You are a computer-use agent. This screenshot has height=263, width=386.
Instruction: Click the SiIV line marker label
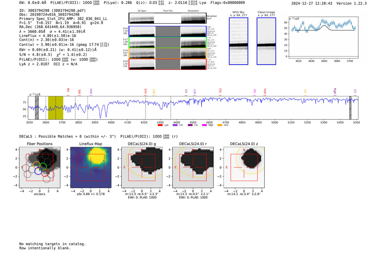coord(146,91)
